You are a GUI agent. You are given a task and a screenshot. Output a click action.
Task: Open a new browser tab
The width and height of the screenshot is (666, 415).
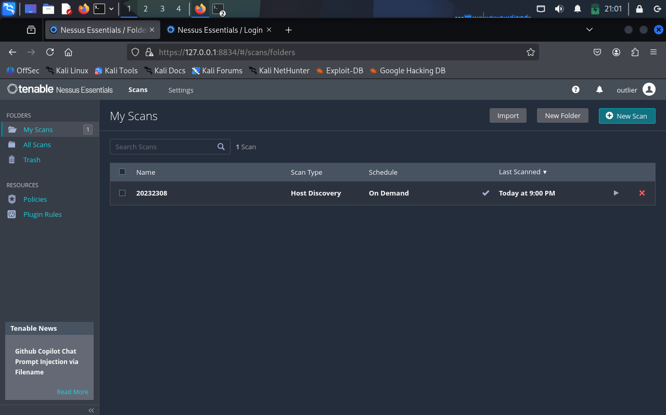coord(288,30)
